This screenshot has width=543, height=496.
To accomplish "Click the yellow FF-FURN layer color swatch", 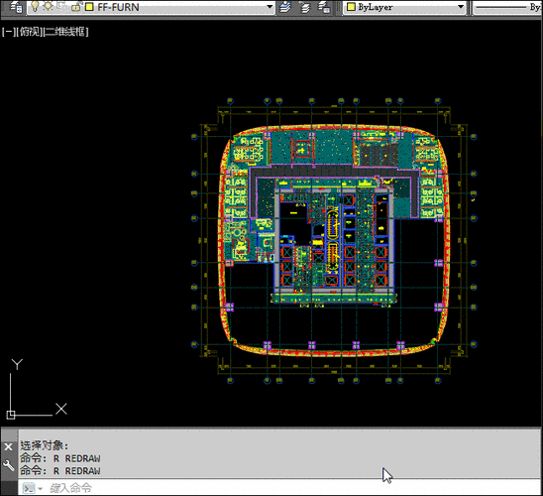I will tap(89, 7).
